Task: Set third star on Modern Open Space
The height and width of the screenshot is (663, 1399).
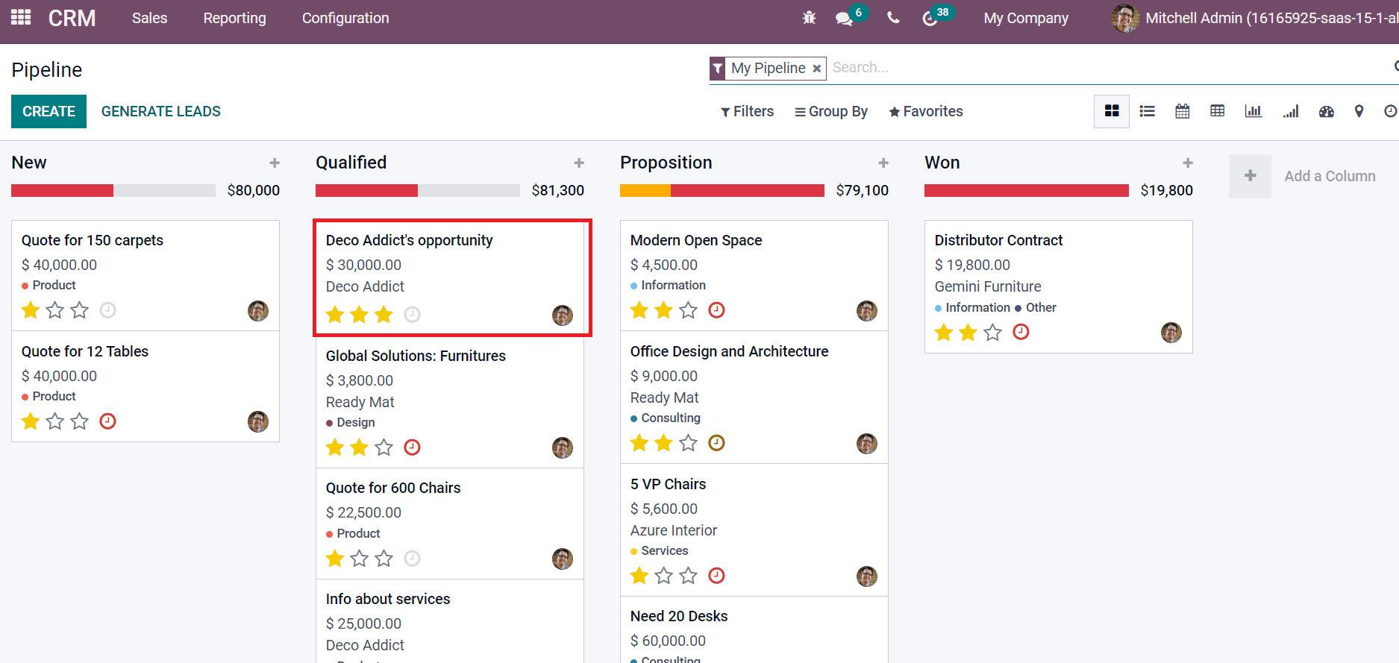Action: (x=689, y=309)
